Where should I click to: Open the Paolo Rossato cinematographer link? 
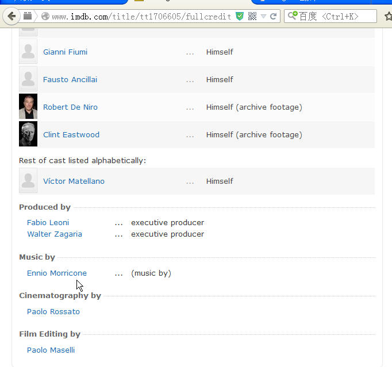coord(53,311)
